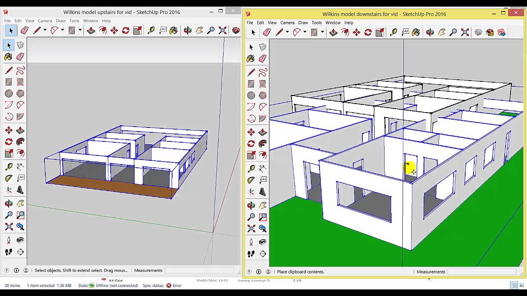Viewport: 527px width, 296px height.
Task: Click Offline (not connected) state text
Action: (117, 285)
